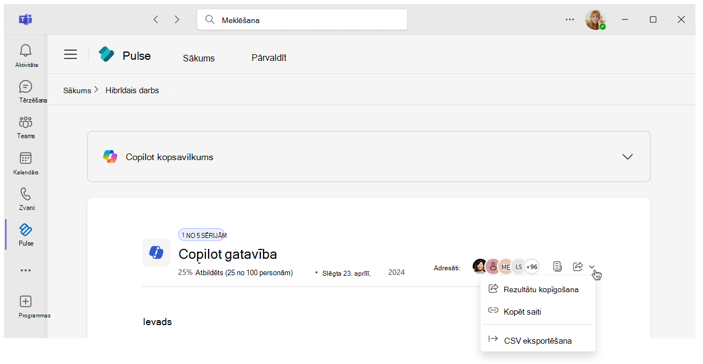Open Tērzēšana chat in sidebar

pos(25,87)
